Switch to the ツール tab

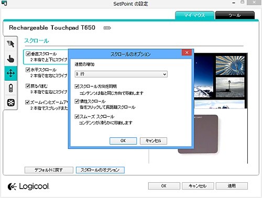tap(235, 15)
